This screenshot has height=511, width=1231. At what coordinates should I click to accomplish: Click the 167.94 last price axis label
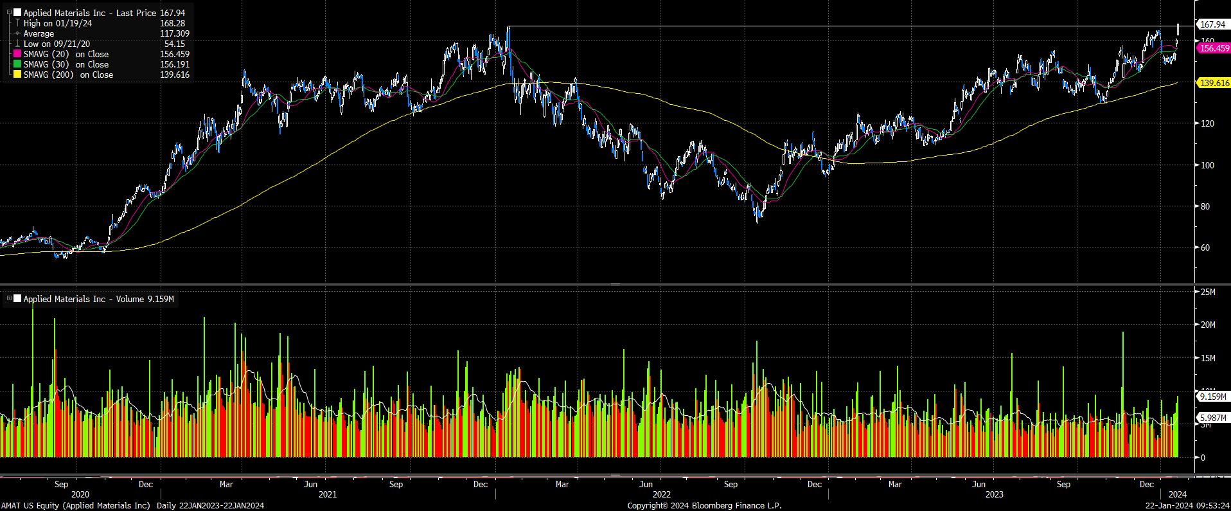[x=1212, y=24]
